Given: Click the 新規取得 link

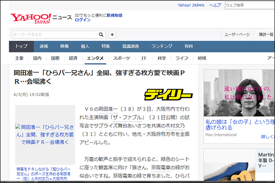Looking at the screenshot, I should [114, 15].
